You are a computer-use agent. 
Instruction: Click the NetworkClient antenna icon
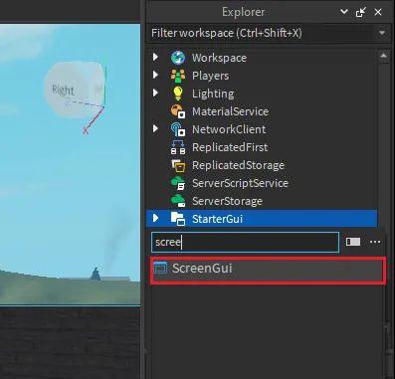[x=178, y=129]
